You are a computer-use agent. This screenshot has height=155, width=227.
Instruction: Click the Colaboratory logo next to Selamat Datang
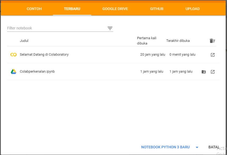pyautogui.click(x=13, y=55)
